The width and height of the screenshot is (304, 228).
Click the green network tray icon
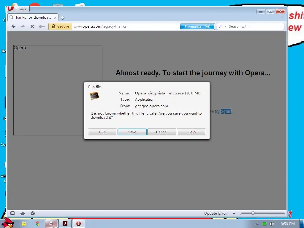[x=265, y=224]
